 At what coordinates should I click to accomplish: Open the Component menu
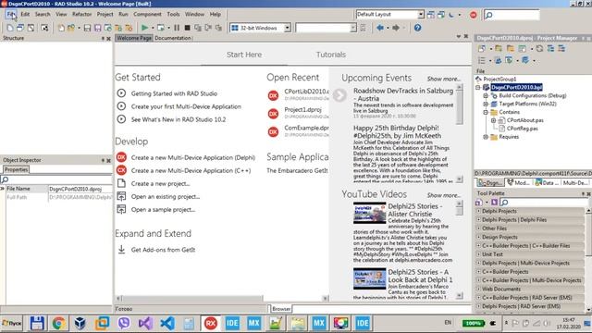pyautogui.click(x=147, y=15)
